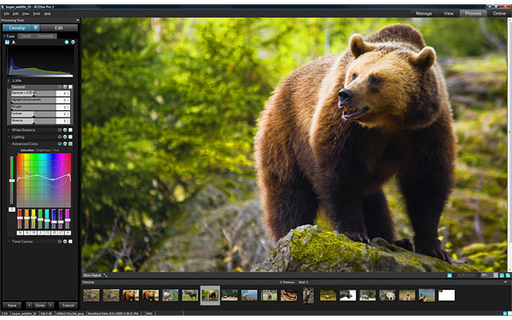Select the Develop mode button
This screenshot has width=512, height=320.
click(17, 28)
